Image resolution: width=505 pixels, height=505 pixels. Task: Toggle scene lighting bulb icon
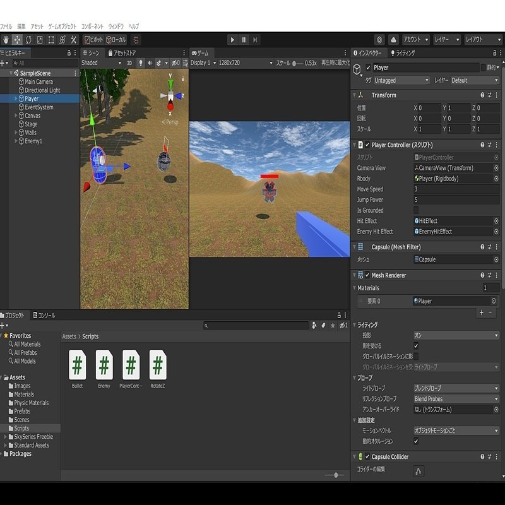[x=140, y=62]
